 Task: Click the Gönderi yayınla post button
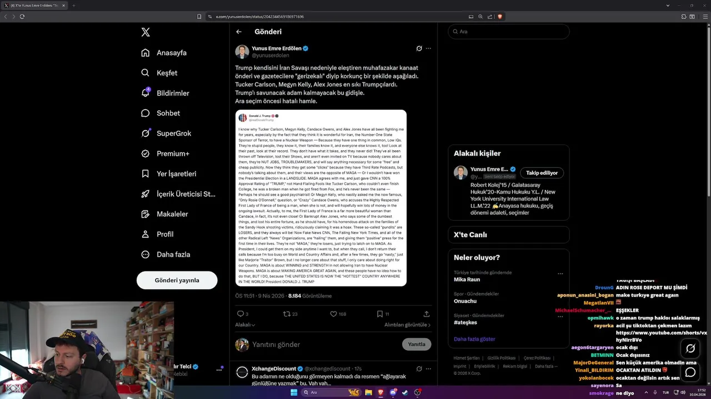(x=177, y=280)
